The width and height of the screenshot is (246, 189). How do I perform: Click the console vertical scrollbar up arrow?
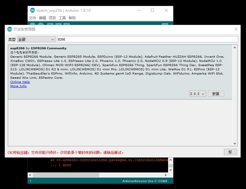point(171,160)
